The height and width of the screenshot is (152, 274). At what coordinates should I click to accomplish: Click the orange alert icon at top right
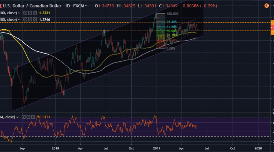point(266,6)
